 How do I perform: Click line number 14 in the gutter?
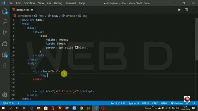click(x=13, y=71)
